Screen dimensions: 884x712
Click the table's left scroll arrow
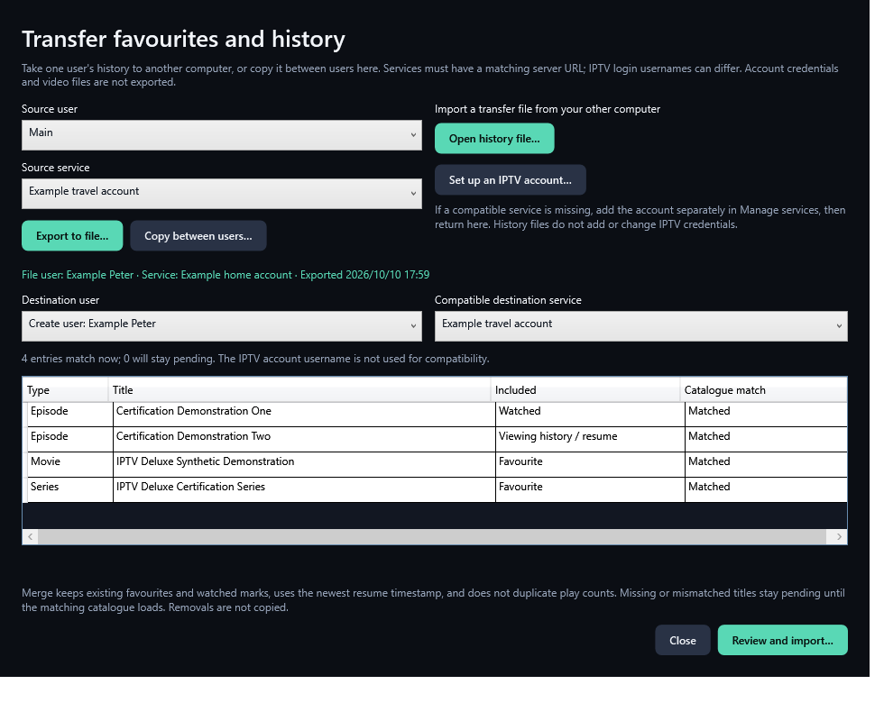click(31, 537)
